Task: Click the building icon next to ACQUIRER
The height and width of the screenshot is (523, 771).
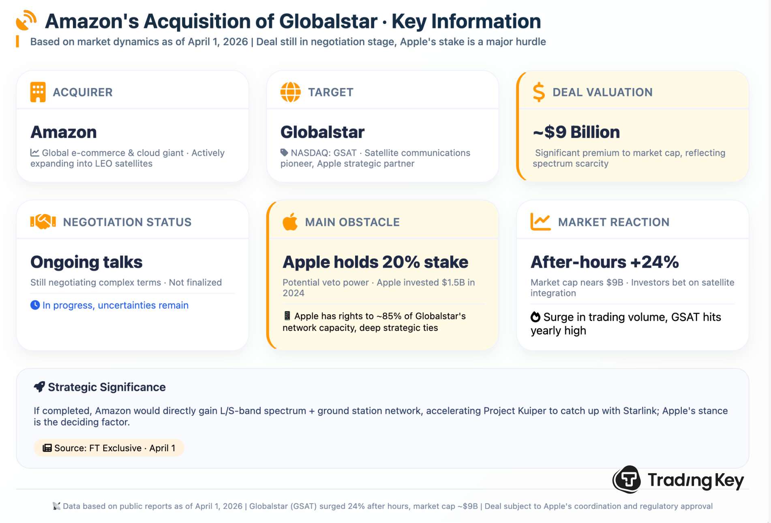Action: [x=38, y=92]
